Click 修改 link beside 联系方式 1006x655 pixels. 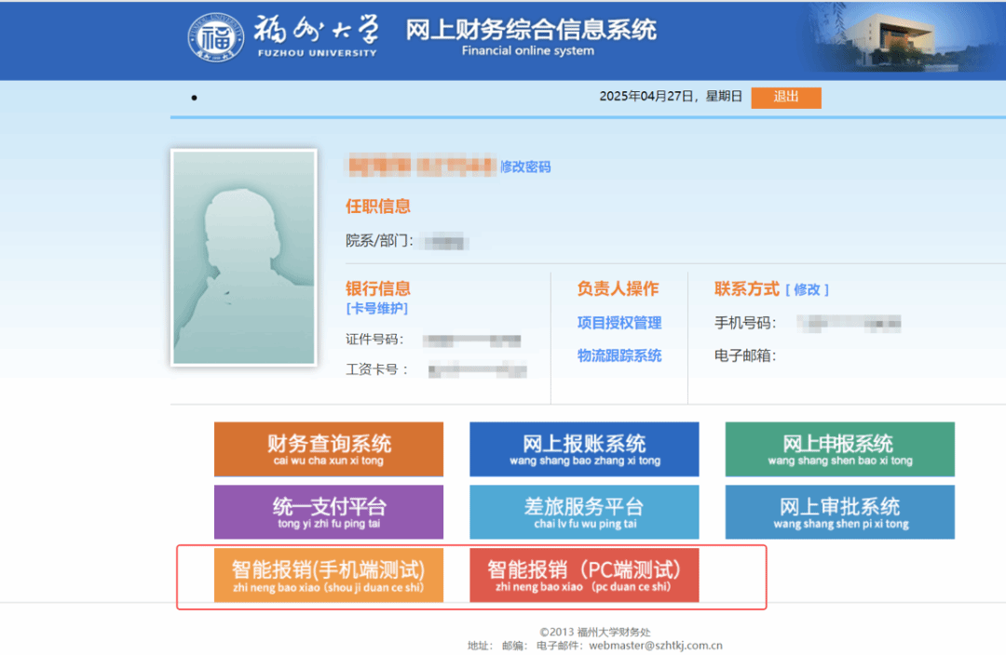[807, 289]
